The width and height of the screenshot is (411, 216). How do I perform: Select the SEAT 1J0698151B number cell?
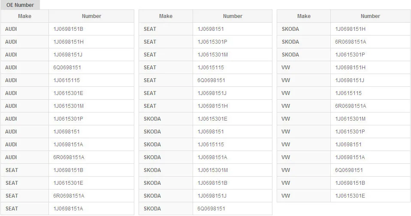coord(68,170)
